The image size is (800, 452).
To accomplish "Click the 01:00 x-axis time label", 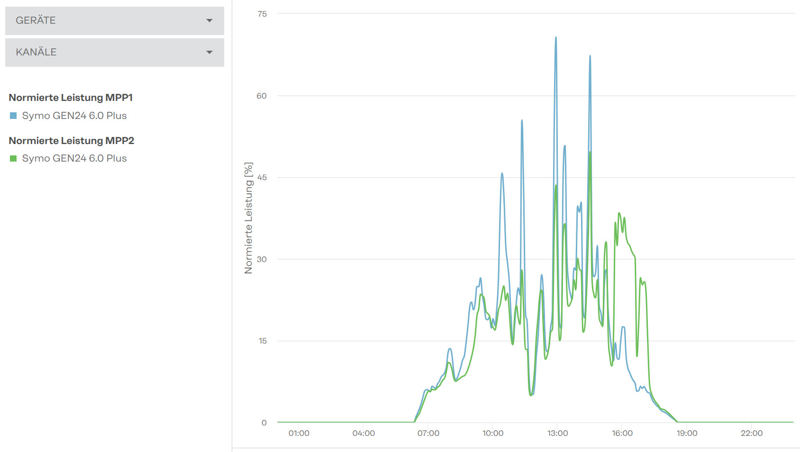I will tap(299, 433).
